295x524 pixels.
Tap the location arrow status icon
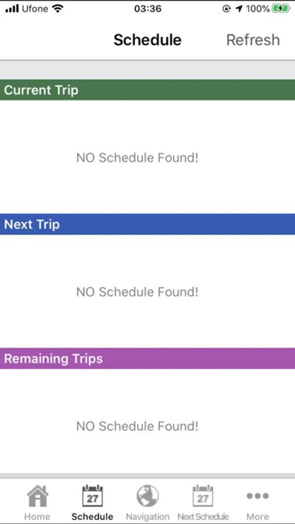point(239,9)
